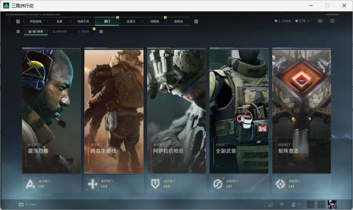Click the yellow badge on 部门 tab
Screen dimensions: 353x210
(117, 17)
